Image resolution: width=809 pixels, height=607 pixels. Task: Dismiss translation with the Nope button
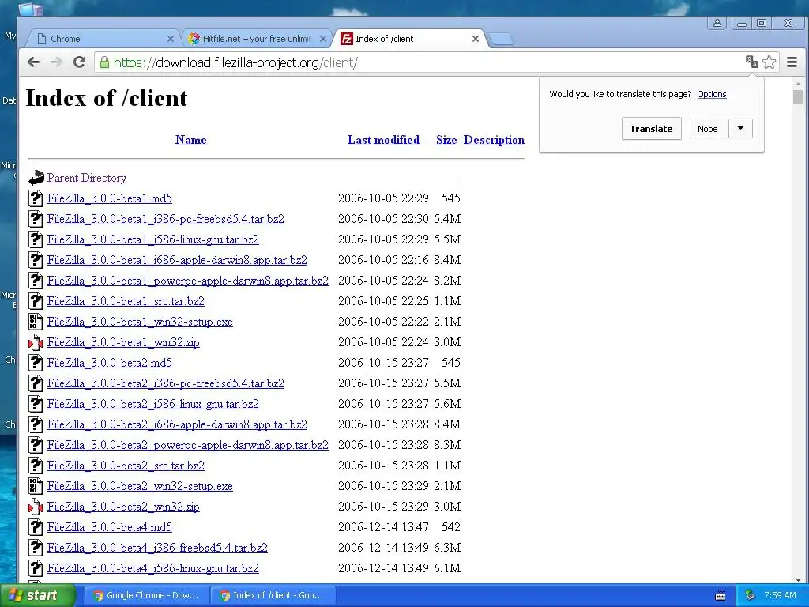coord(709,129)
